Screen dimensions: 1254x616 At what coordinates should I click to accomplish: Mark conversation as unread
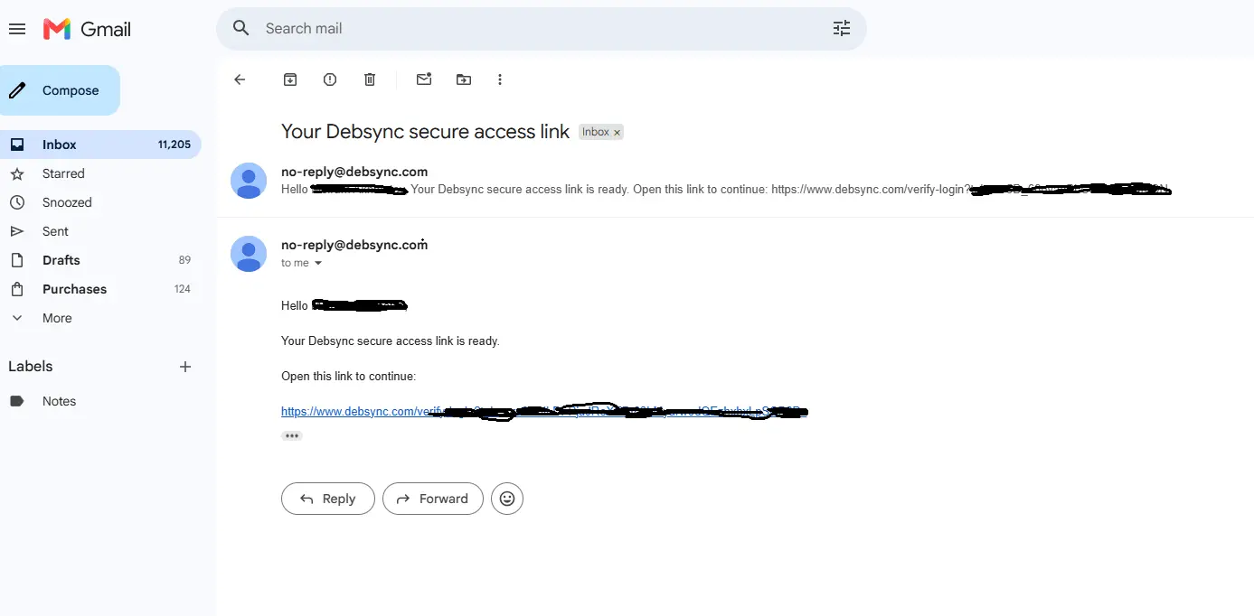pyautogui.click(x=424, y=79)
